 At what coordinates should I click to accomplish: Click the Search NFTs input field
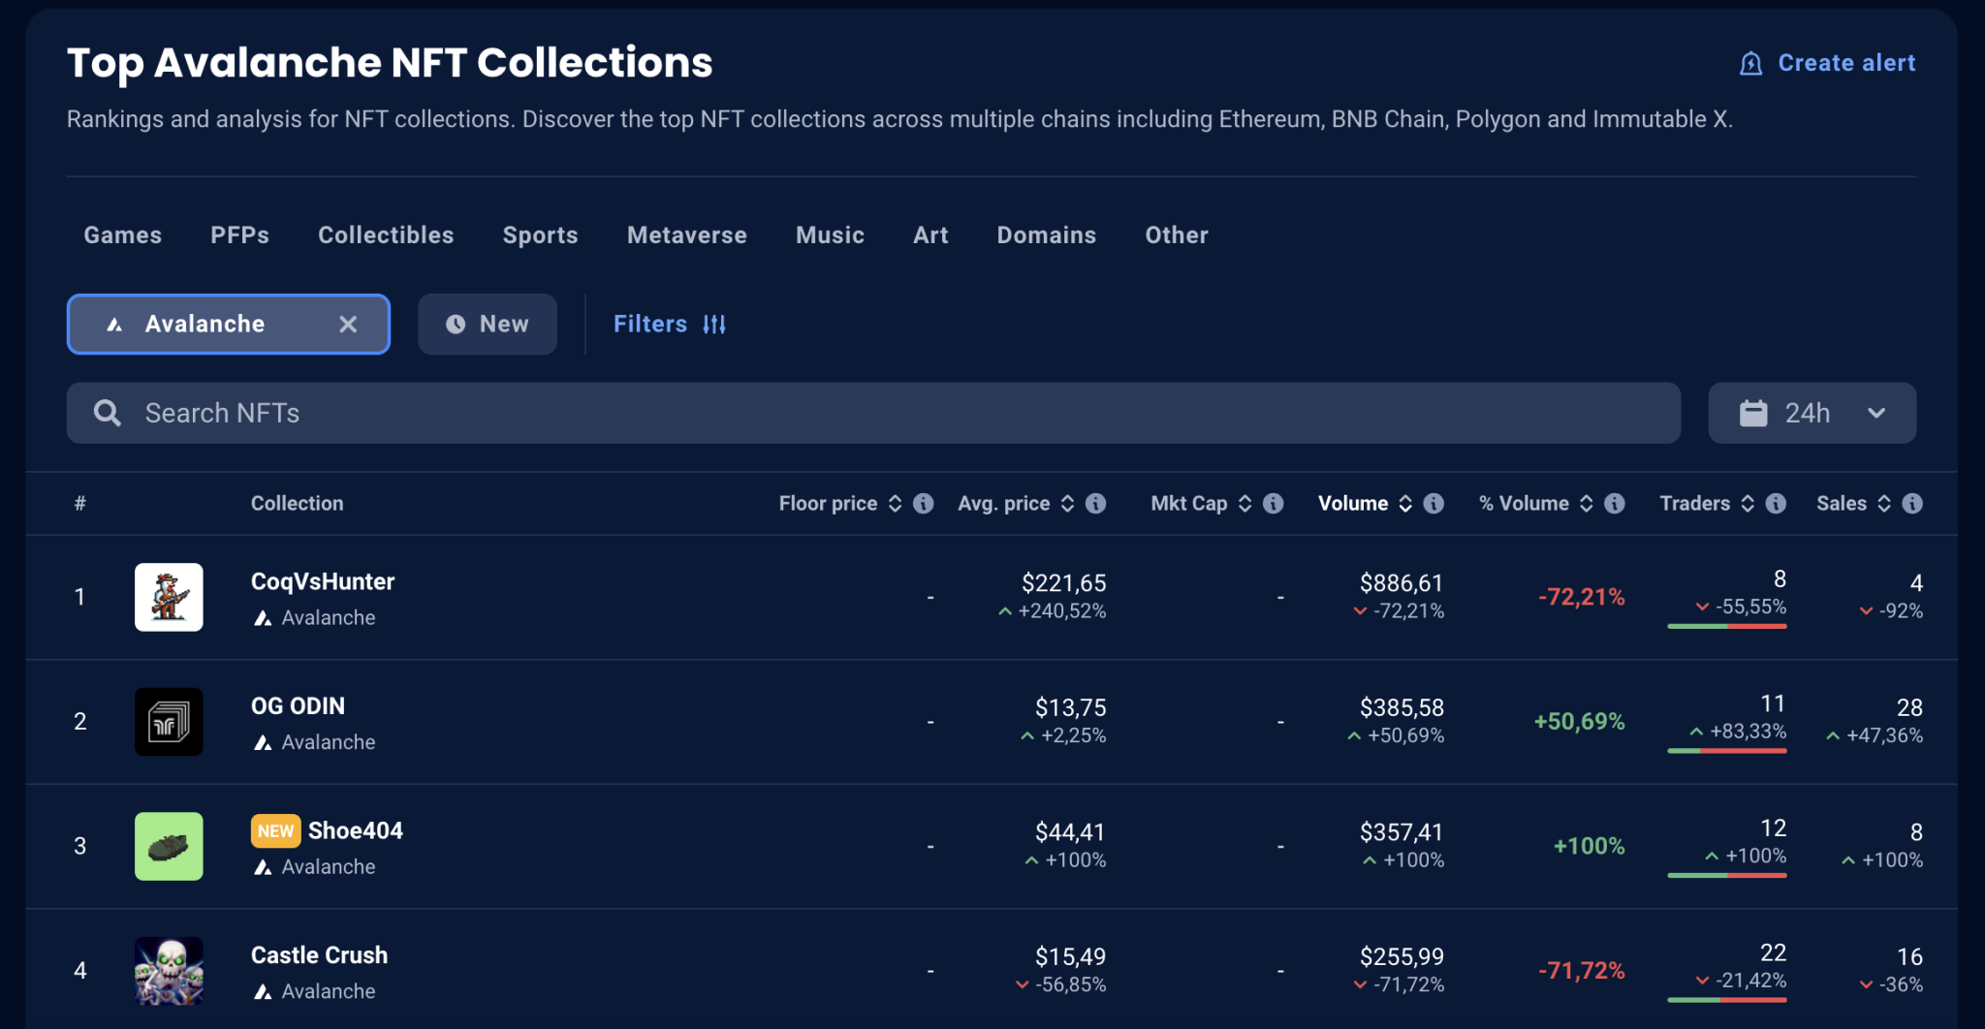coord(872,413)
